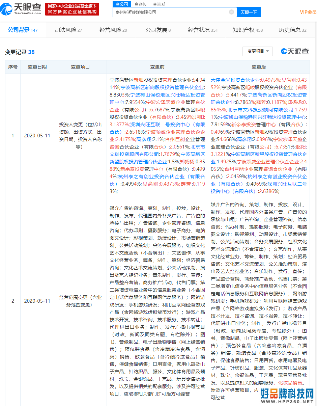Image resolution: width=317 pixels, height=406 pixels.
Task: Select the 查公司 search tab
Action: pyautogui.click(x=122, y=4)
